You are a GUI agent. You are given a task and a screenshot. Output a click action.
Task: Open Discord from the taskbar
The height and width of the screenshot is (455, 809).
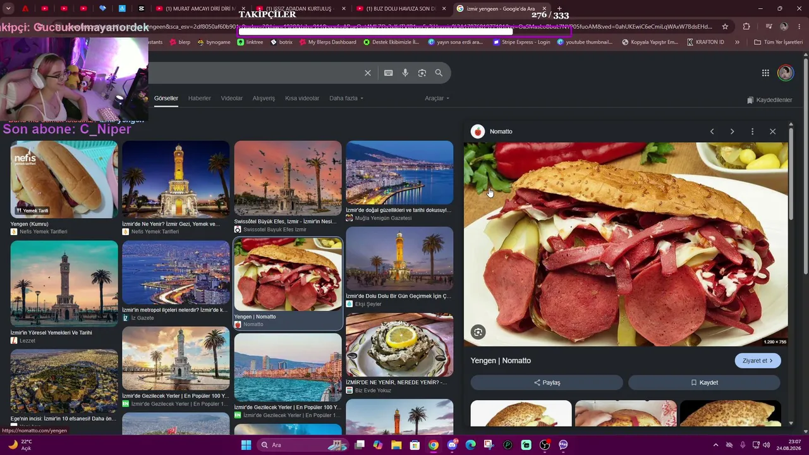click(x=452, y=445)
